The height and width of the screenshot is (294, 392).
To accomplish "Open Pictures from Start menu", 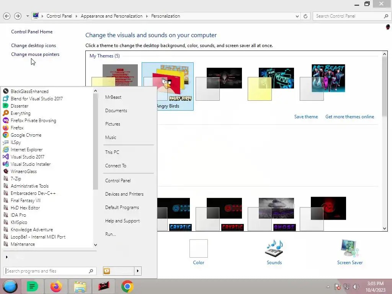I will (x=113, y=124).
